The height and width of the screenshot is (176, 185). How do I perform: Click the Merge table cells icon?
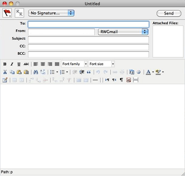tap(86, 80)
